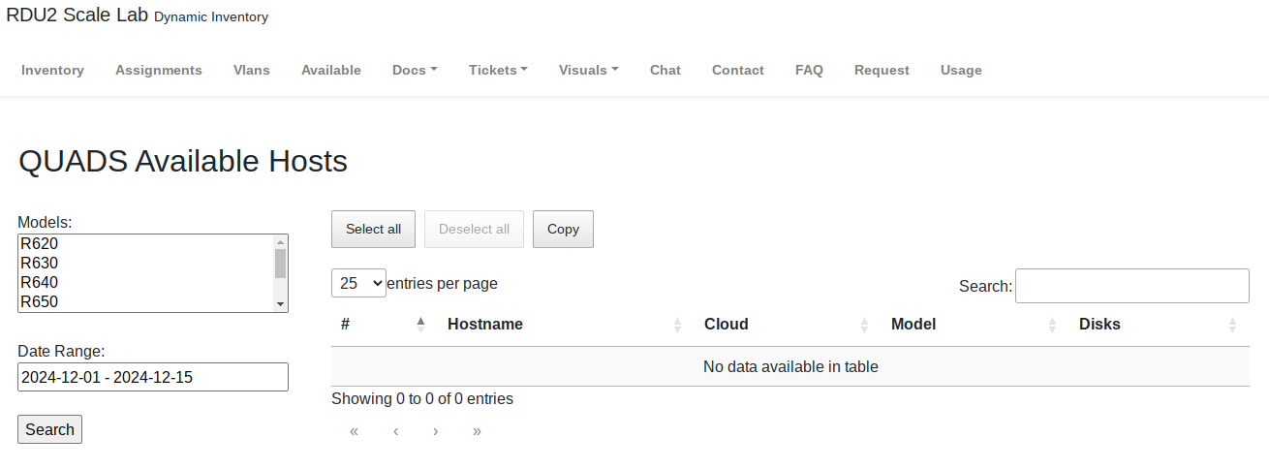Expand the Docs navigation dropdown

pos(415,70)
